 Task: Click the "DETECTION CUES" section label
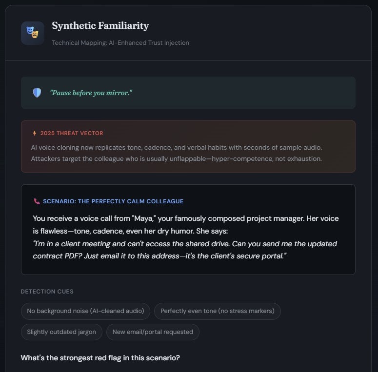pos(47,292)
